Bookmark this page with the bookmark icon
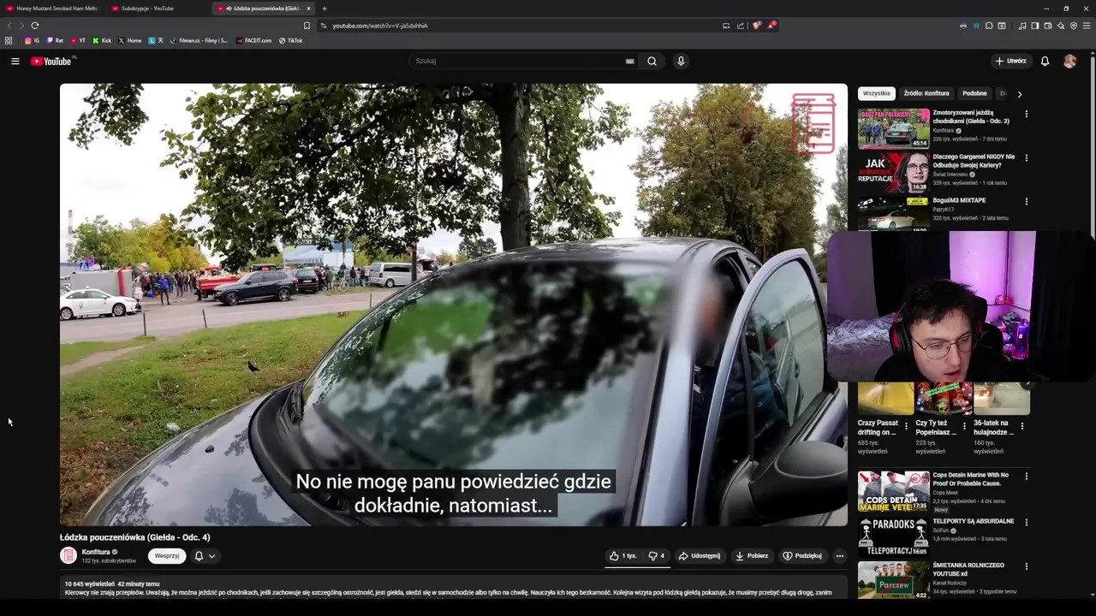The image size is (1096, 616). 307,26
